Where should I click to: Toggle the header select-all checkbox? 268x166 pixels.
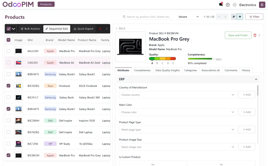[x=8, y=40]
